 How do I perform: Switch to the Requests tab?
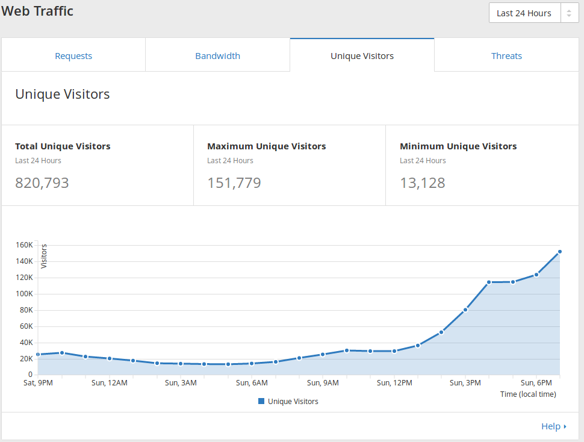(x=73, y=56)
